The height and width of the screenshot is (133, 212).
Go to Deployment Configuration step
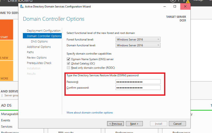44,31
